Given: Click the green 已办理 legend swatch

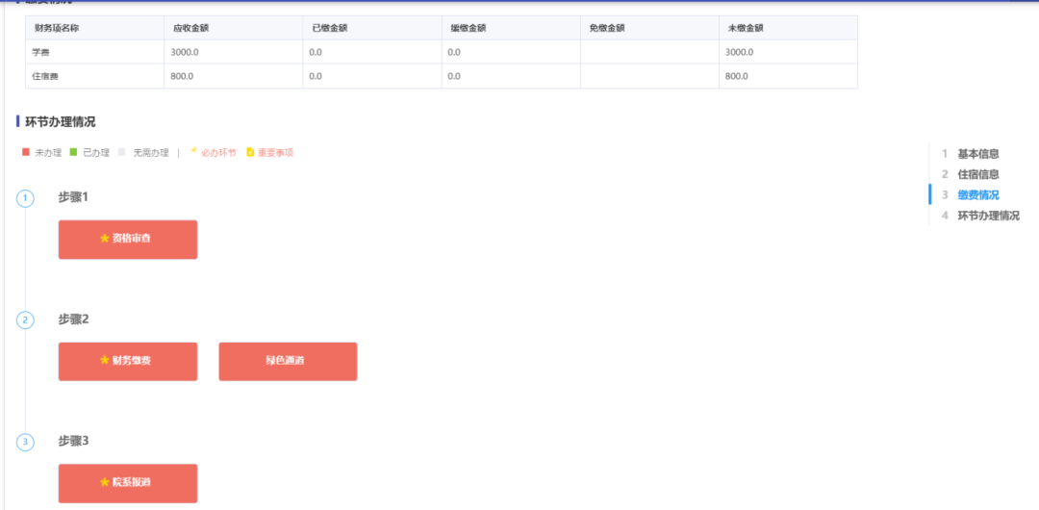Looking at the screenshot, I should tap(73, 152).
